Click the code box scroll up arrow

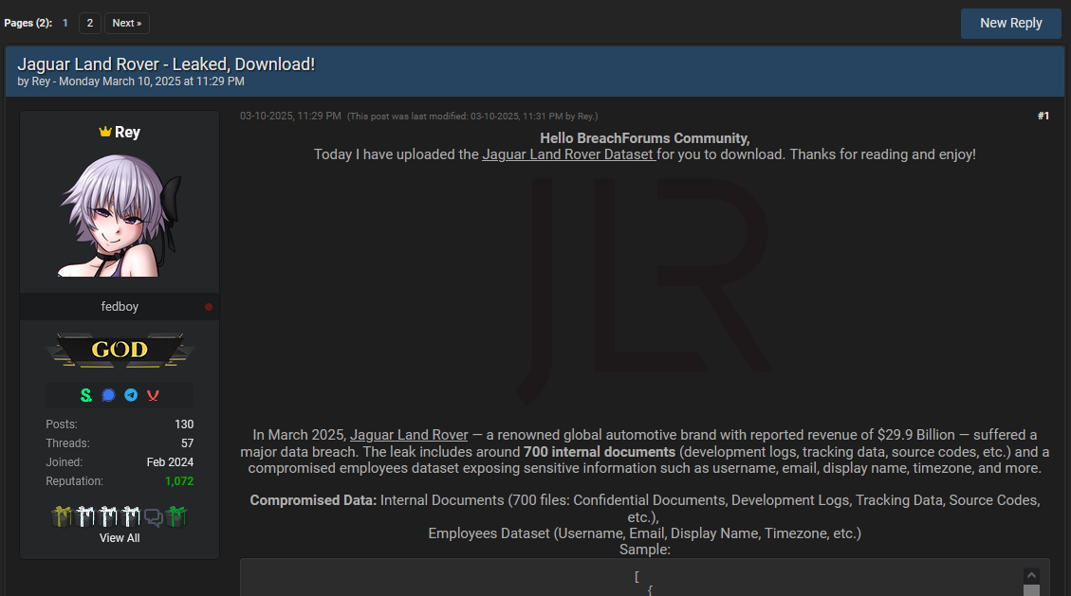click(1031, 575)
